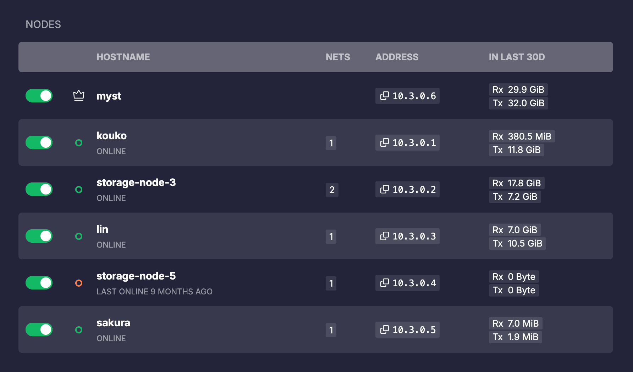Copy the 10.3.0.3 address icon
Screen dimensions: 633x372
coord(385,236)
